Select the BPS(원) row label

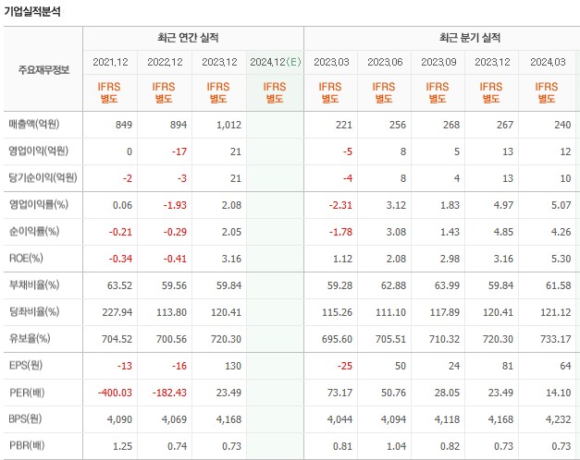(25, 419)
